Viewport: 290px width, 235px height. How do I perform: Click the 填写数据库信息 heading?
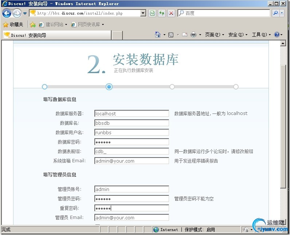(60, 100)
